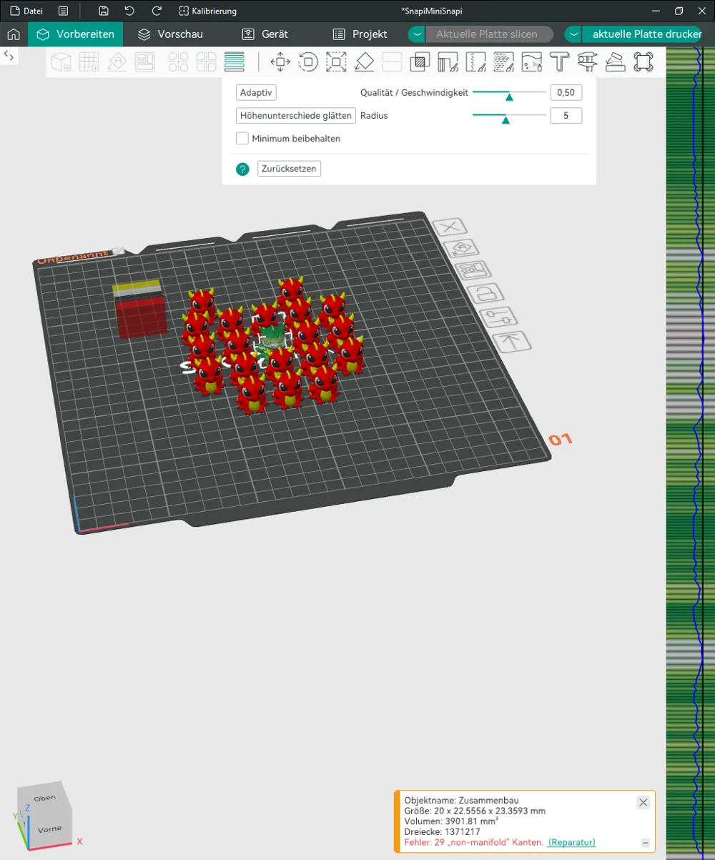This screenshot has width=715, height=860.
Task: Adjust the Radius slider
Action: pyautogui.click(x=509, y=117)
